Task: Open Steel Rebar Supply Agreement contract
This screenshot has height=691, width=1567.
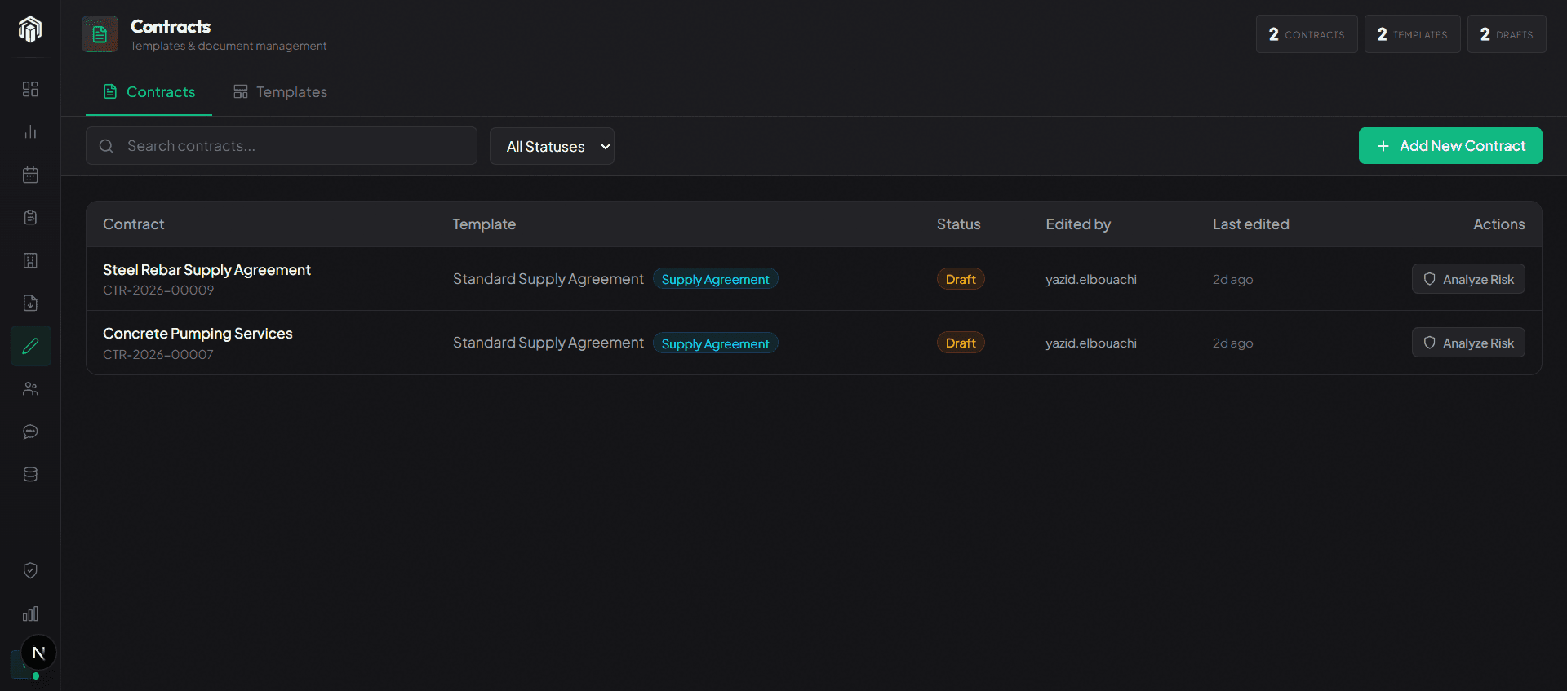Action: 206,270
